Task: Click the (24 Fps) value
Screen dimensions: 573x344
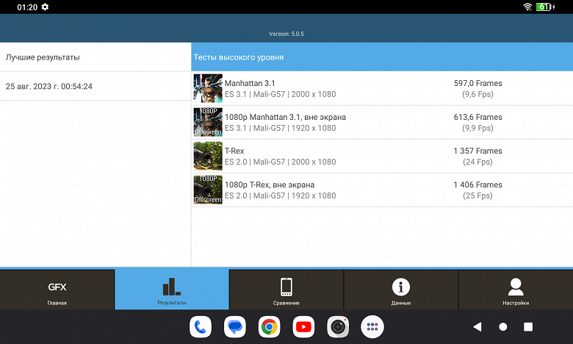Action: [478, 162]
